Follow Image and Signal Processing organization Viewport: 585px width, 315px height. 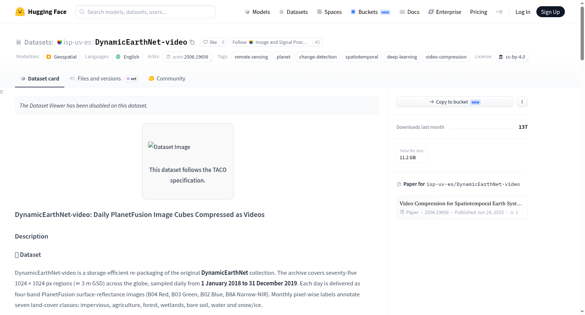point(271,42)
